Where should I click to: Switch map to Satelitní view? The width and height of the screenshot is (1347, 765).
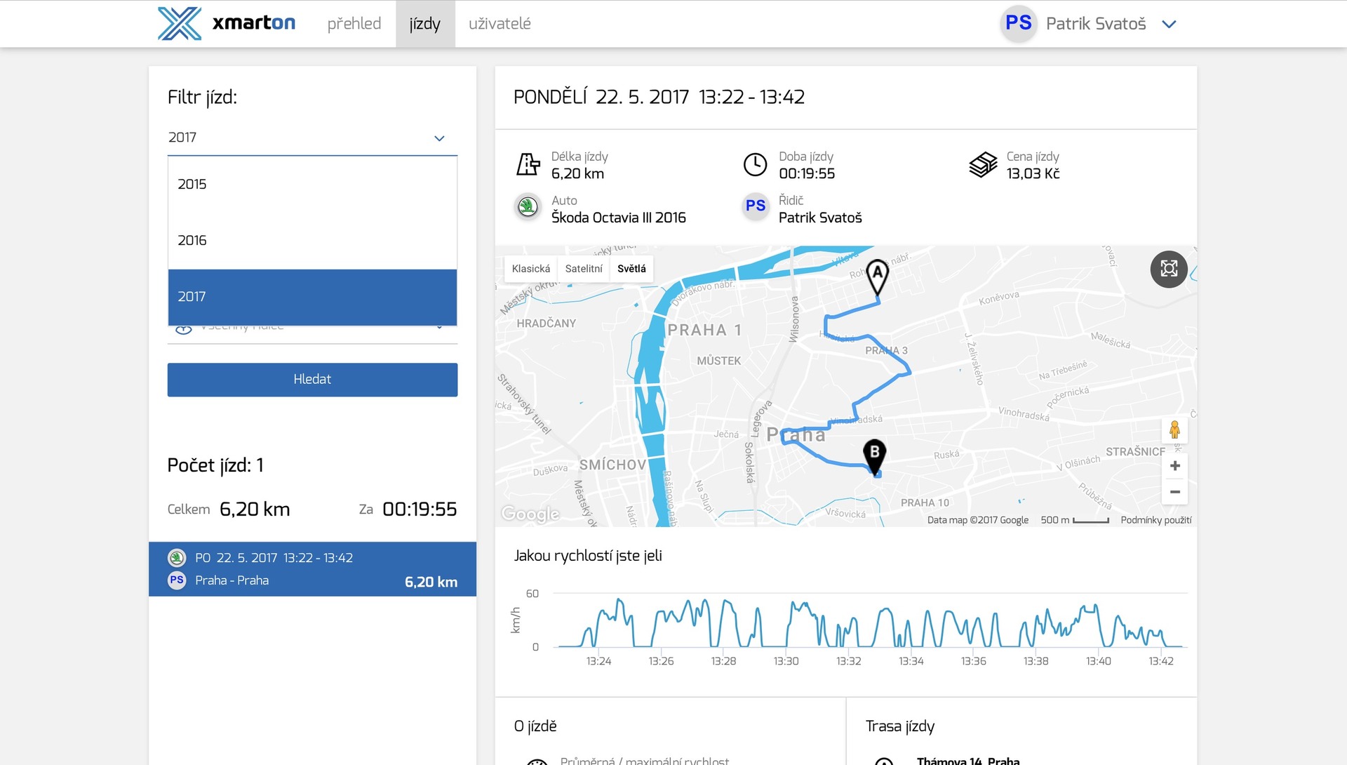coord(584,269)
